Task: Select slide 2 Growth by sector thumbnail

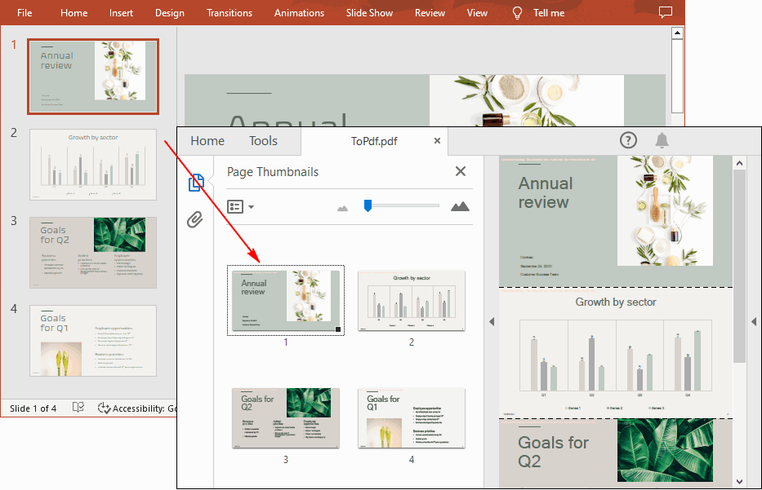Action: [93, 164]
